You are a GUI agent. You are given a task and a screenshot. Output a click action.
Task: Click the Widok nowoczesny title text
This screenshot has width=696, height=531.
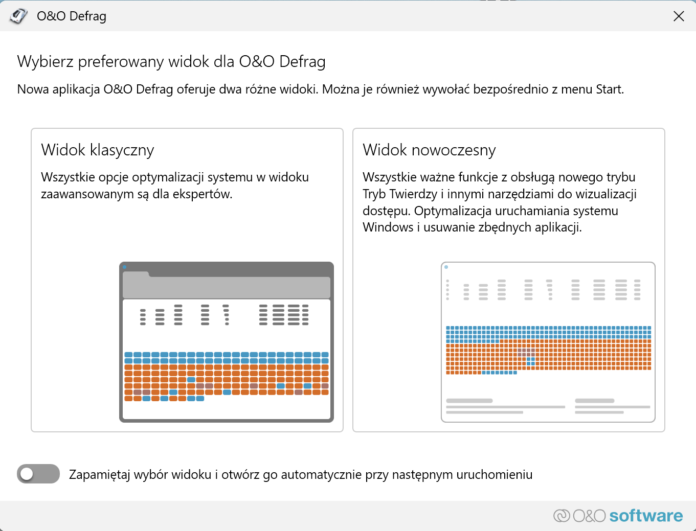(x=429, y=150)
